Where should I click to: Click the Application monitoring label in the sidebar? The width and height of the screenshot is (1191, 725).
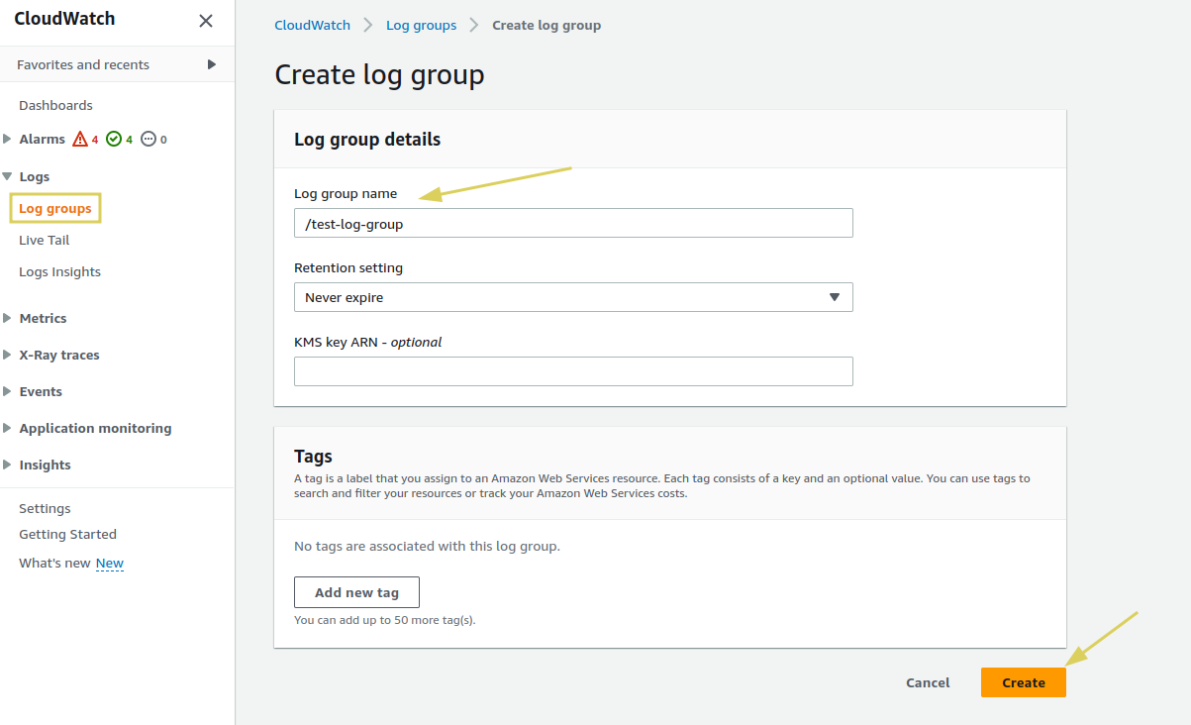click(95, 428)
